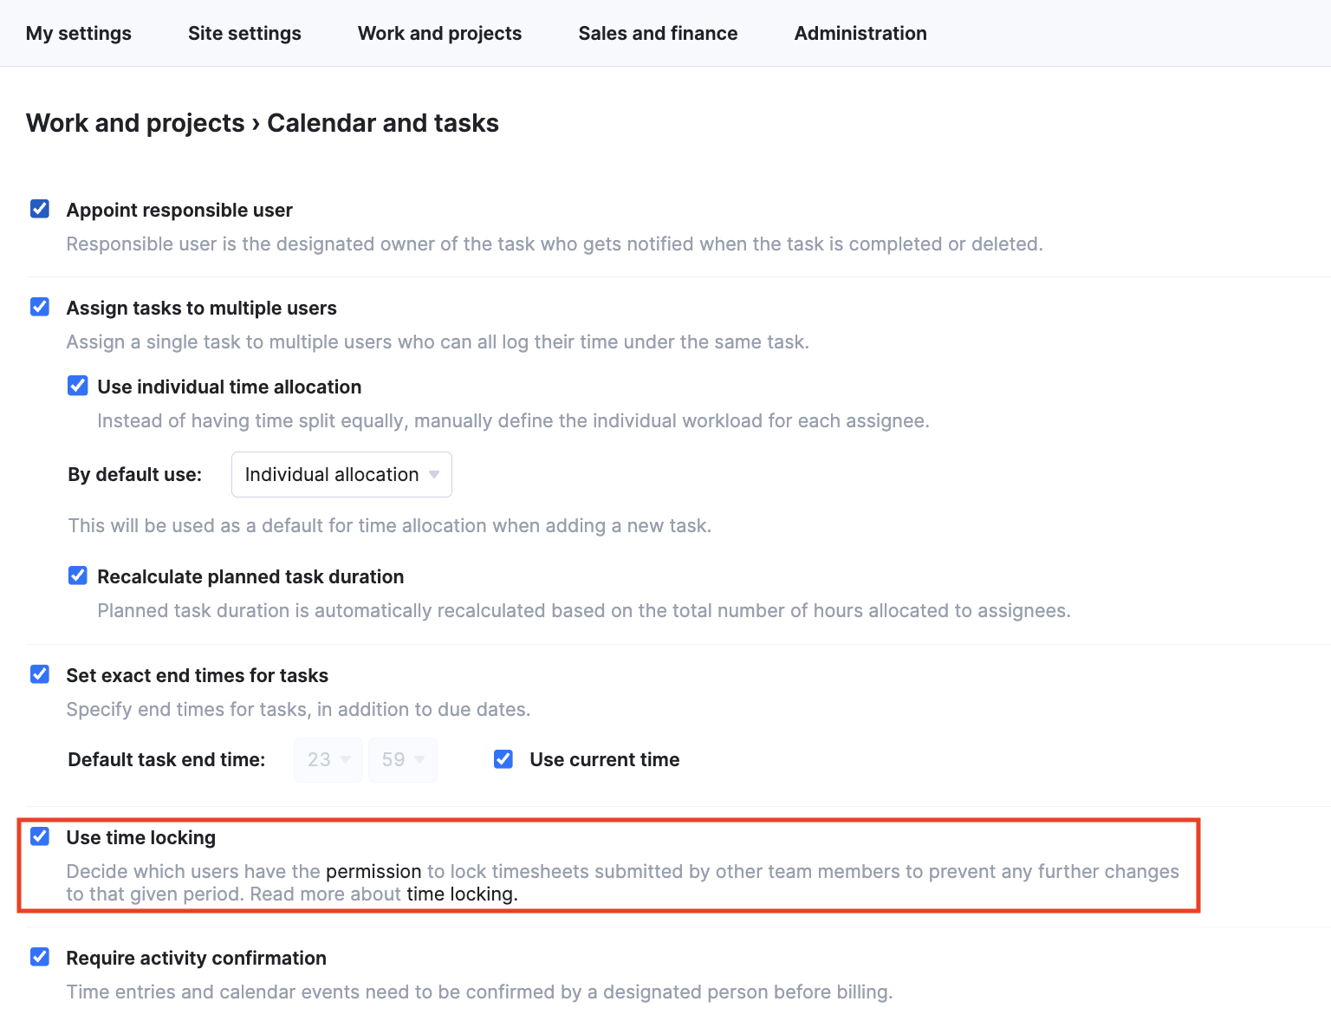This screenshot has height=1021, width=1331.
Task: Switch to Site settings tab
Action: (244, 33)
